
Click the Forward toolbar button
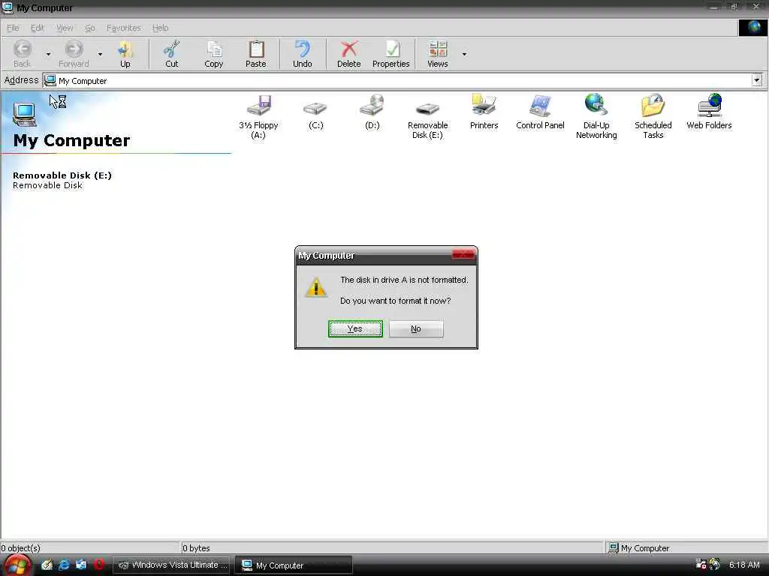[x=74, y=54]
